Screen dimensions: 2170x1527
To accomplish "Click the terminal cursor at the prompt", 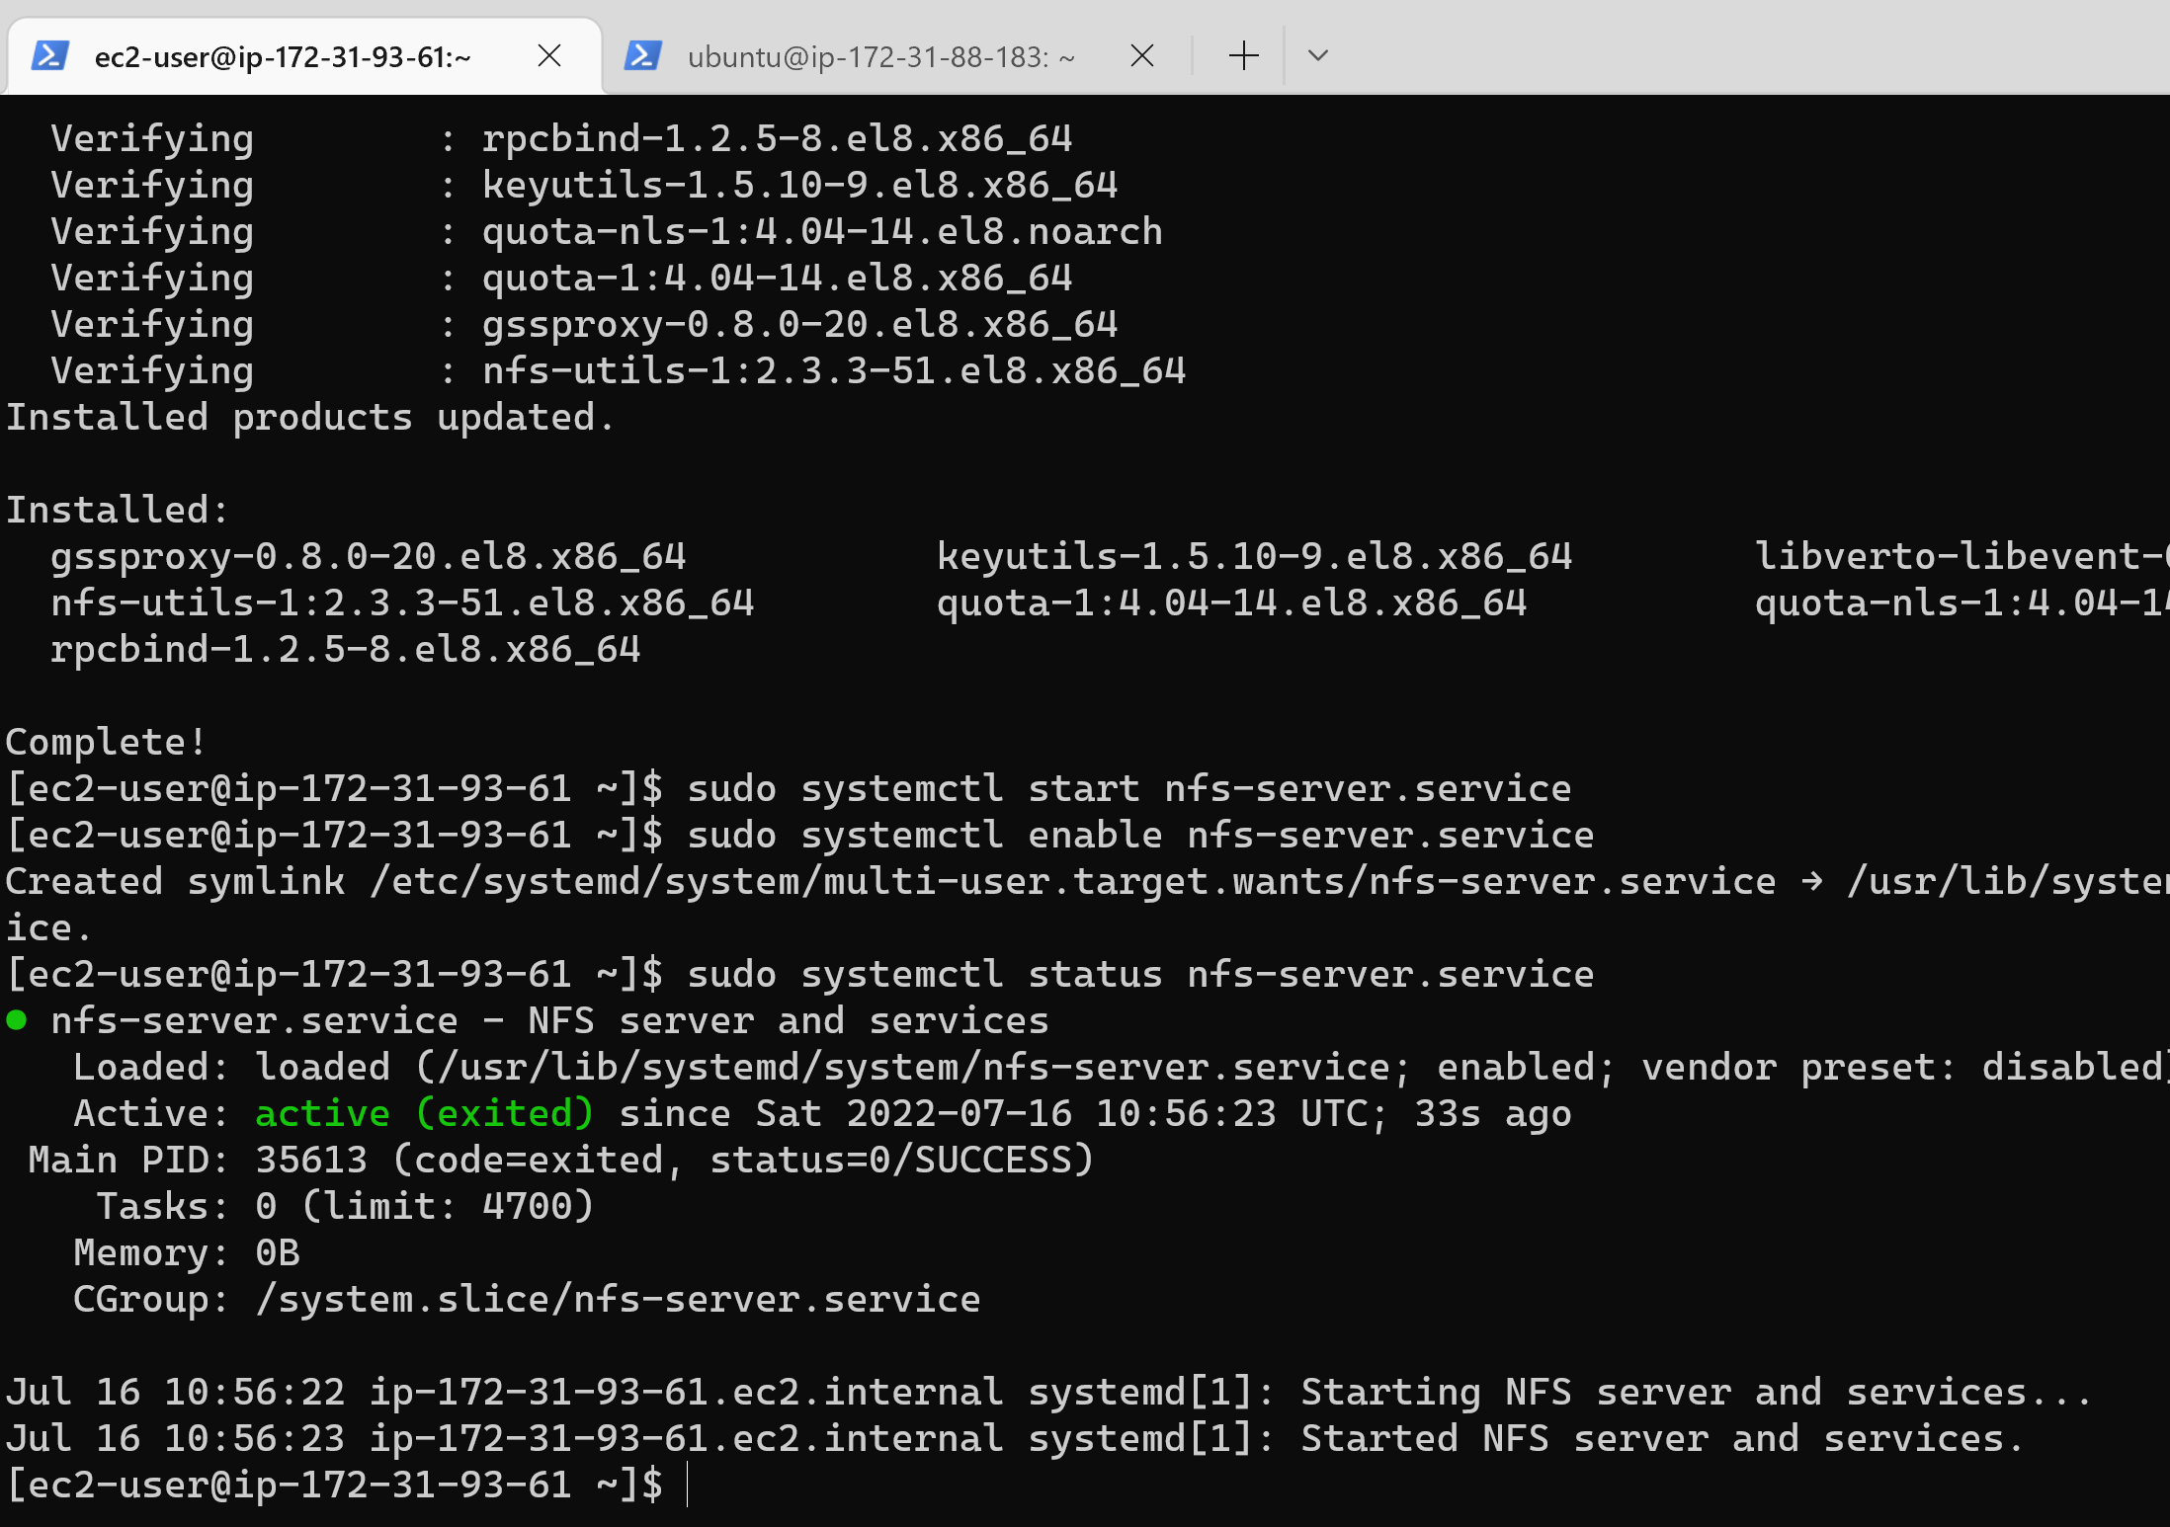I will click(x=687, y=1485).
